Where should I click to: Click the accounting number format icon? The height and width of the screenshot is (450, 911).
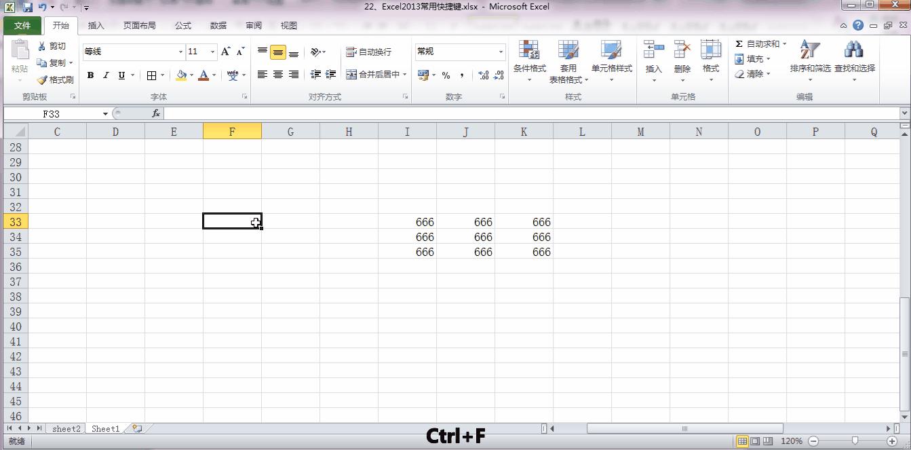coord(423,75)
